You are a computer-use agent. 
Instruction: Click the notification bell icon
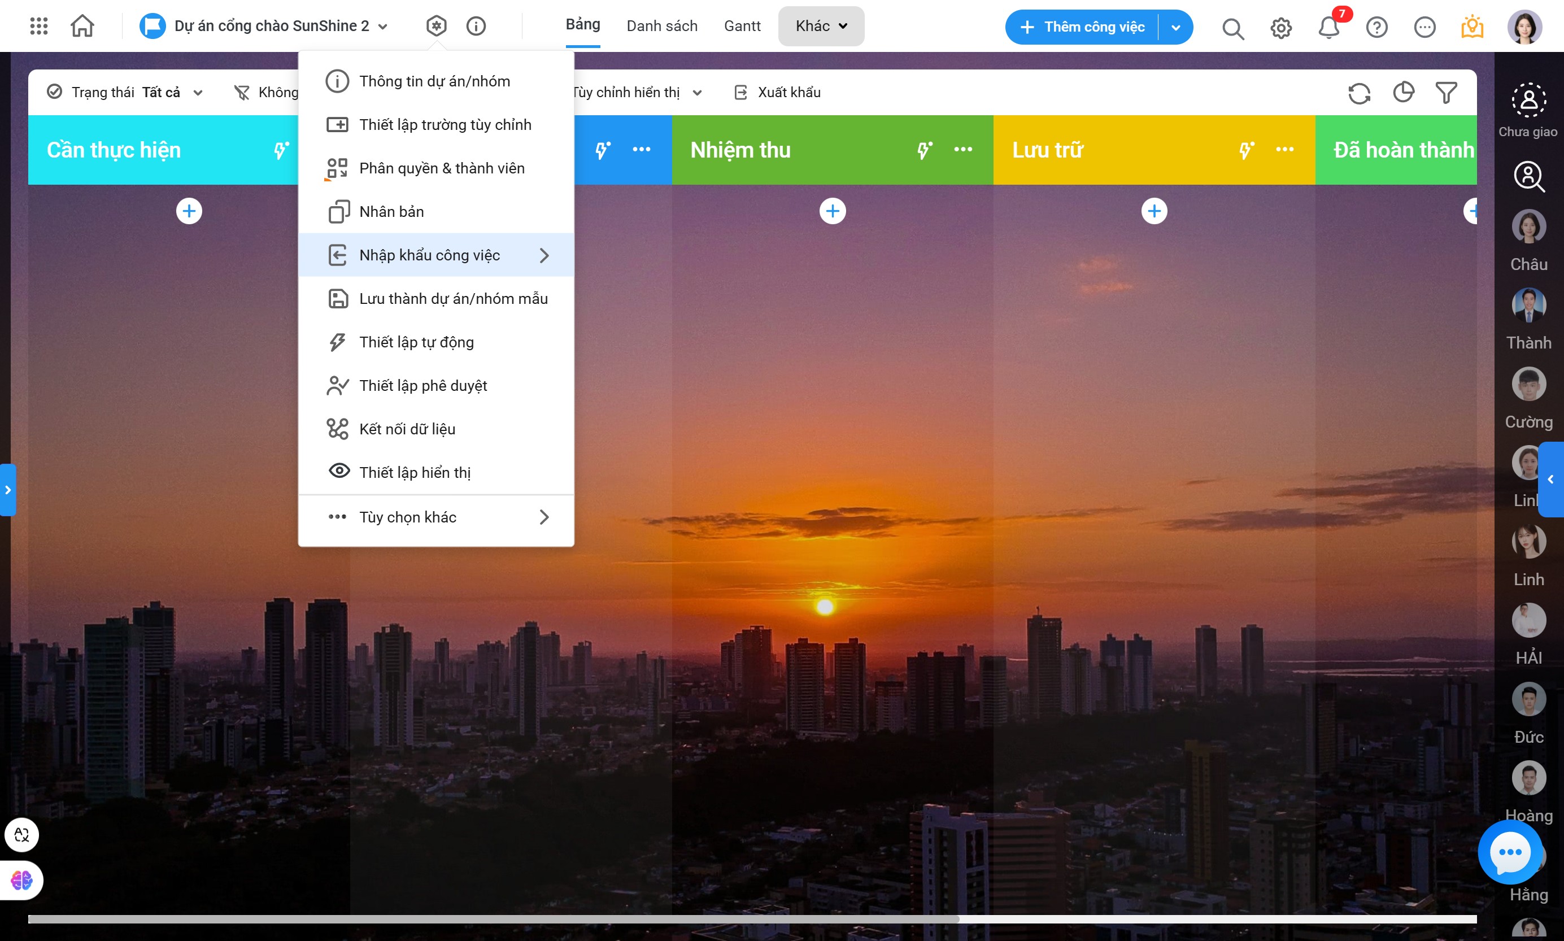(x=1328, y=27)
